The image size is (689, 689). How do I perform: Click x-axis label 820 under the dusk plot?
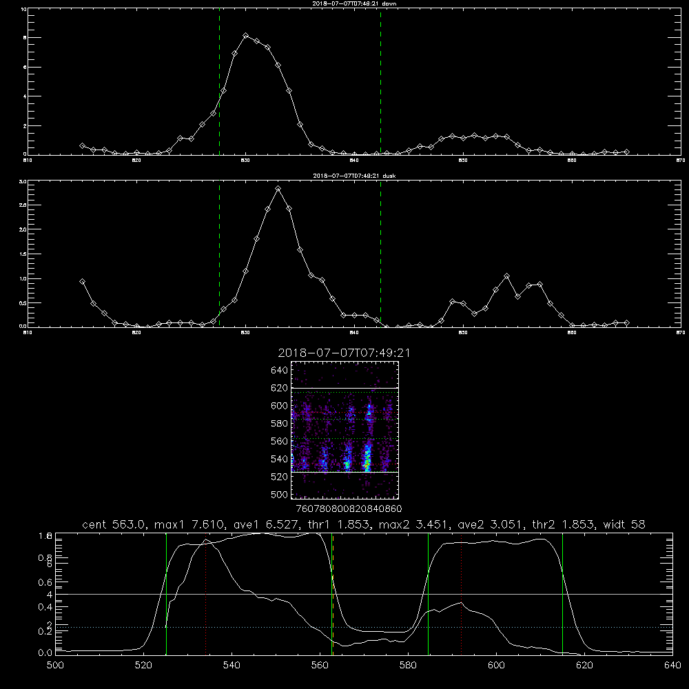136,333
